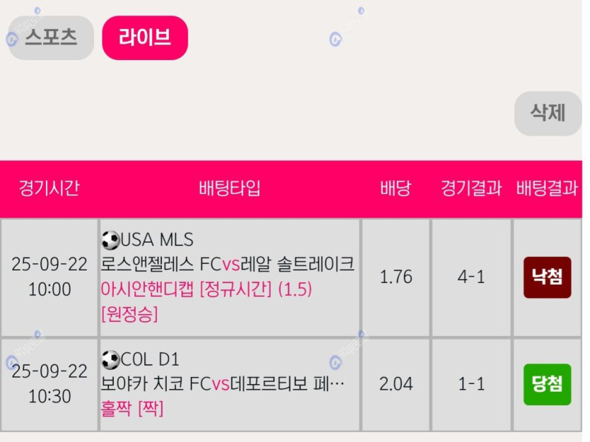Image resolution: width=590 pixels, height=442 pixels.
Task: Click the 홀짝 [짝] bet type
Action: coord(132,409)
